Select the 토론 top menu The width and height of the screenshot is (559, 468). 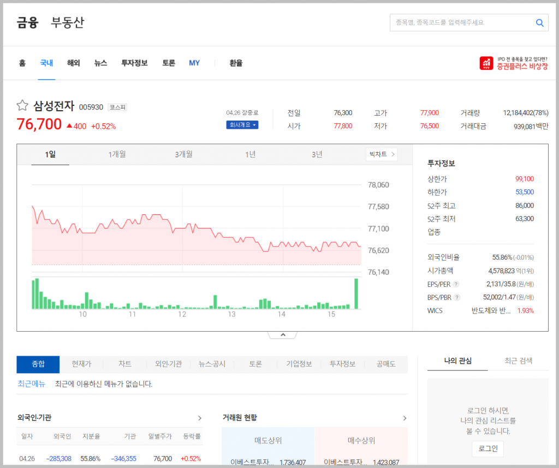tap(169, 63)
